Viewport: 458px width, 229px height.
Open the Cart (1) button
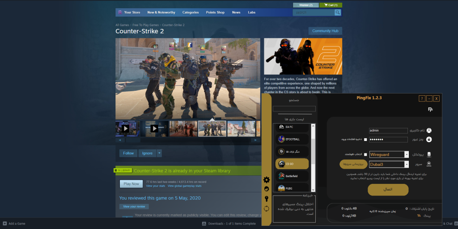click(x=331, y=5)
